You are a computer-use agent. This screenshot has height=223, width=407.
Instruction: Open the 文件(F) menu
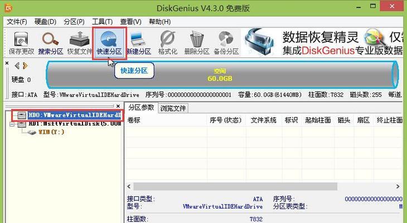[17, 22]
